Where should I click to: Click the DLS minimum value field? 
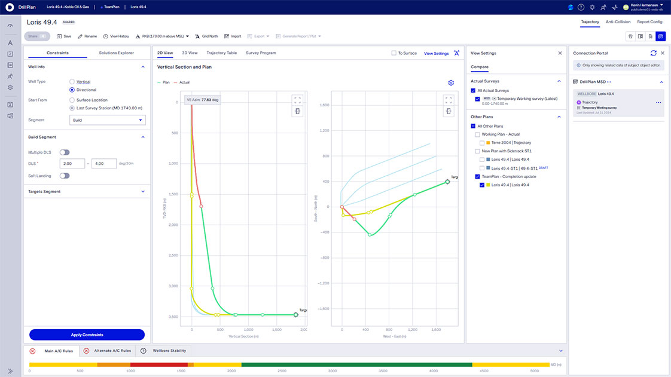point(72,164)
